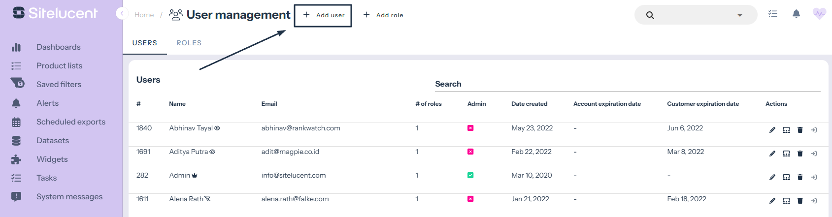This screenshot has width=832, height=217.
Task: Toggle admin checkbox for Admin user
Action: [x=470, y=176]
